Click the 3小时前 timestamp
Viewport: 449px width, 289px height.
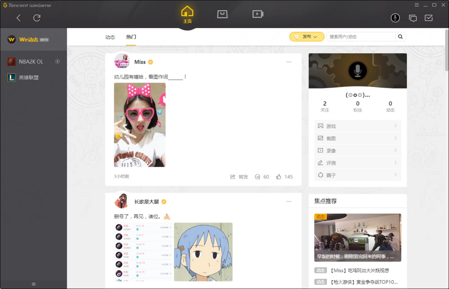122,176
